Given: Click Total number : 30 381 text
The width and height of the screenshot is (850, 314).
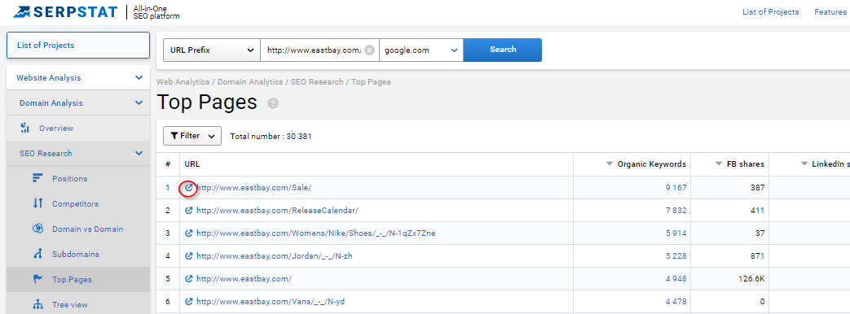Looking at the screenshot, I should click(271, 137).
